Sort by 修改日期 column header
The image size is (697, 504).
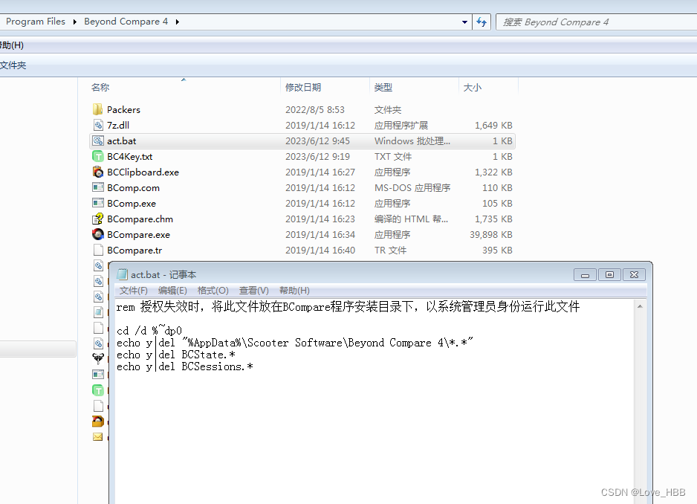[x=303, y=88]
